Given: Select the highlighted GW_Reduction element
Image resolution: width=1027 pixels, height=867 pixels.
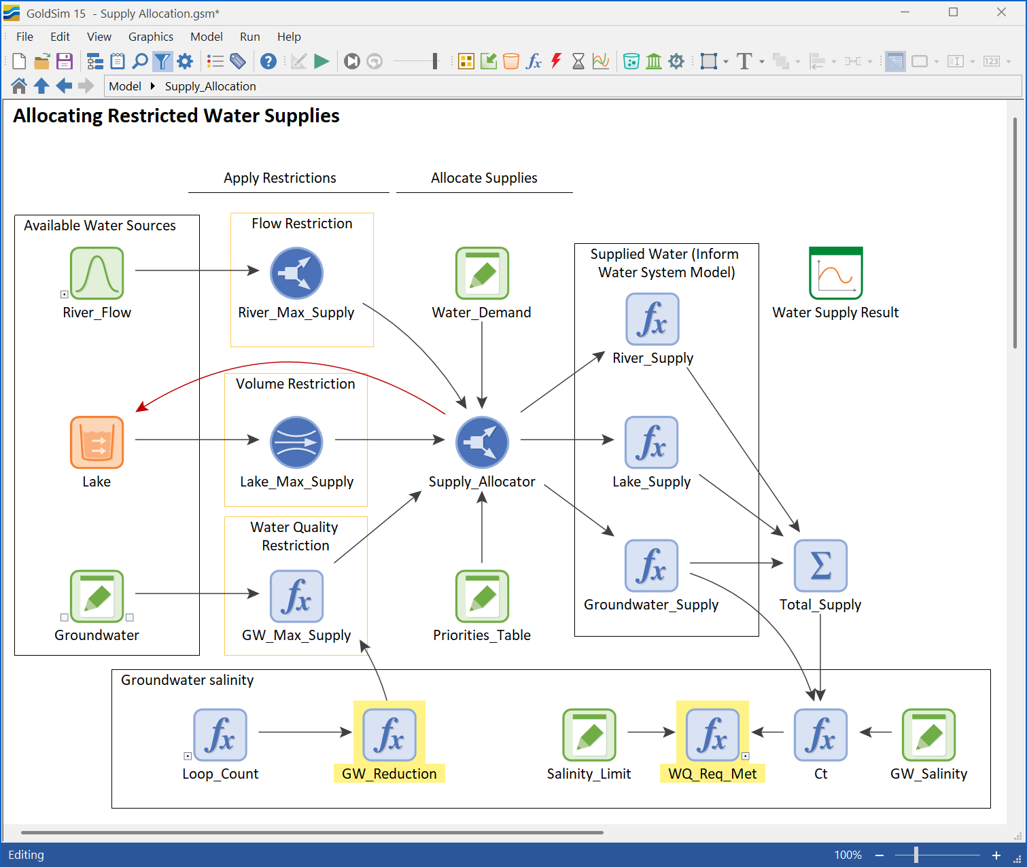Looking at the screenshot, I should [389, 735].
